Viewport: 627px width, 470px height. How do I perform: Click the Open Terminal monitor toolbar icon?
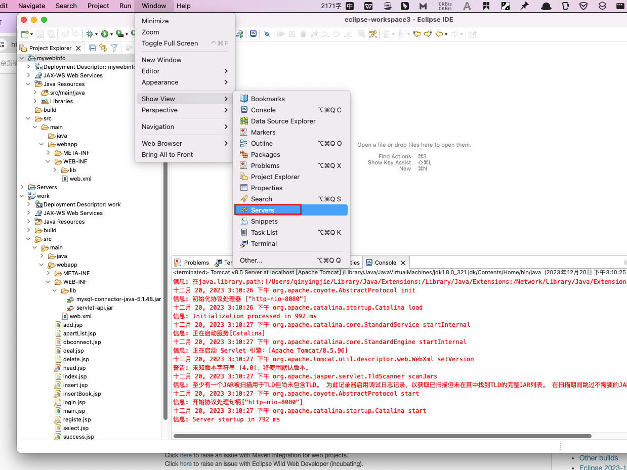point(253,34)
